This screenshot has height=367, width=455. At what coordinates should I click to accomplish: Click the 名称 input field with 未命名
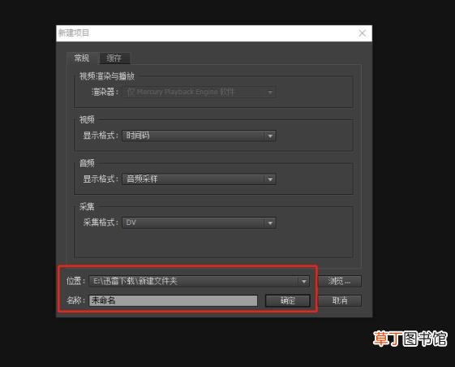tap(174, 300)
